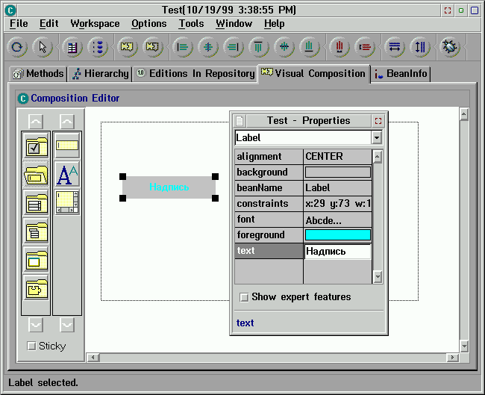Click the Align Top toolbar icon
Viewport: 485px width, 395px height.
[x=257, y=47]
